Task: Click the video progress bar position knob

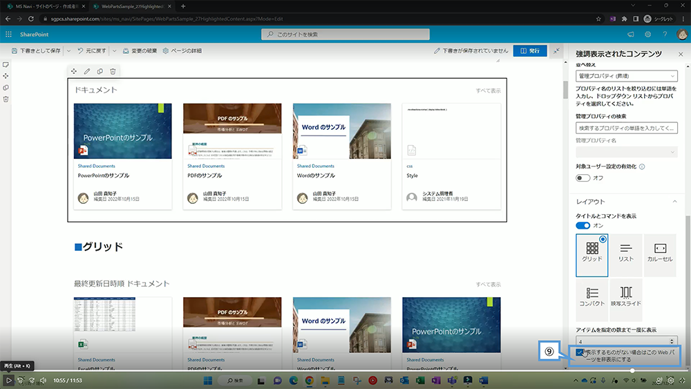Action: [x=632, y=370]
